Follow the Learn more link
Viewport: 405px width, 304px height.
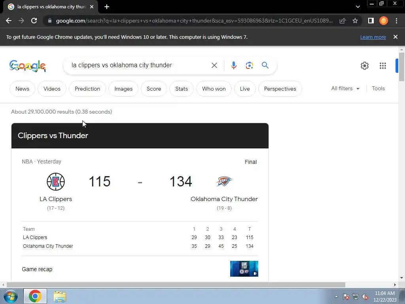click(x=373, y=37)
